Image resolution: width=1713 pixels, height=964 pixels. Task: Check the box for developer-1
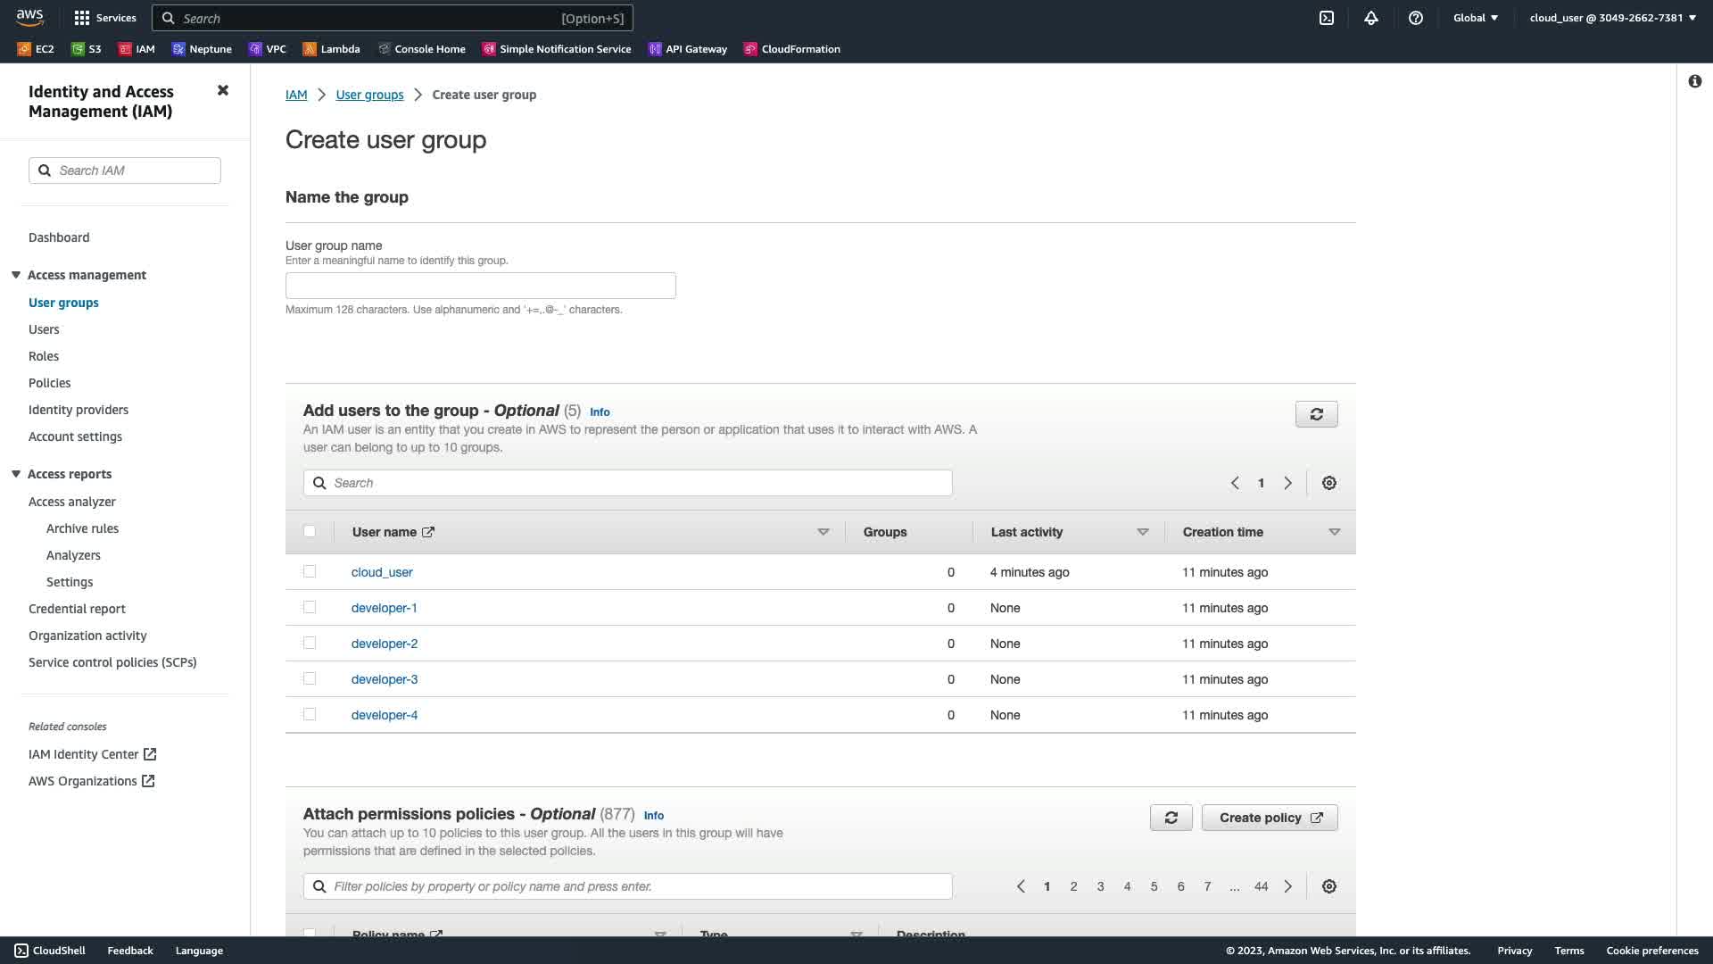click(310, 607)
